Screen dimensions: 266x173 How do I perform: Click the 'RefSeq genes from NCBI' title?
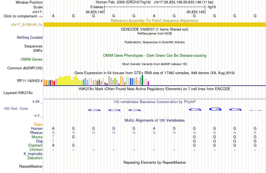(x=155, y=33)
